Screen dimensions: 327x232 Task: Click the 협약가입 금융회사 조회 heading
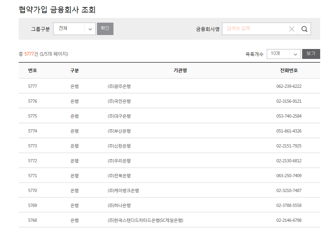coord(57,10)
